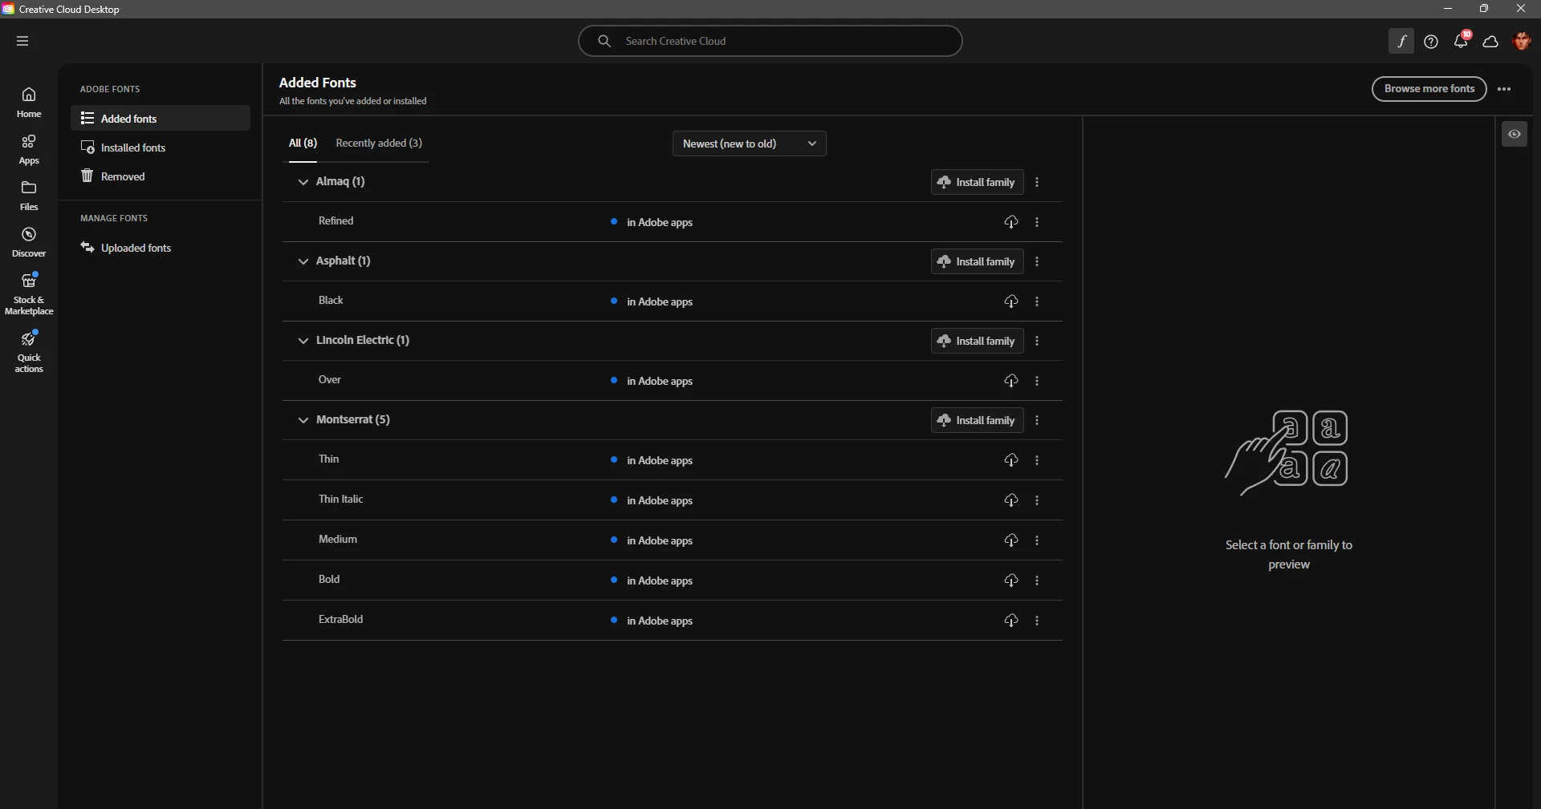Select the Thin Italic font name
Screen dimensions: 1541x809
point(340,499)
